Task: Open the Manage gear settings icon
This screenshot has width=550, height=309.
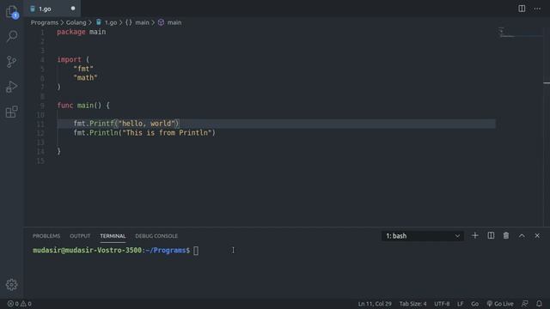Action: [11, 284]
